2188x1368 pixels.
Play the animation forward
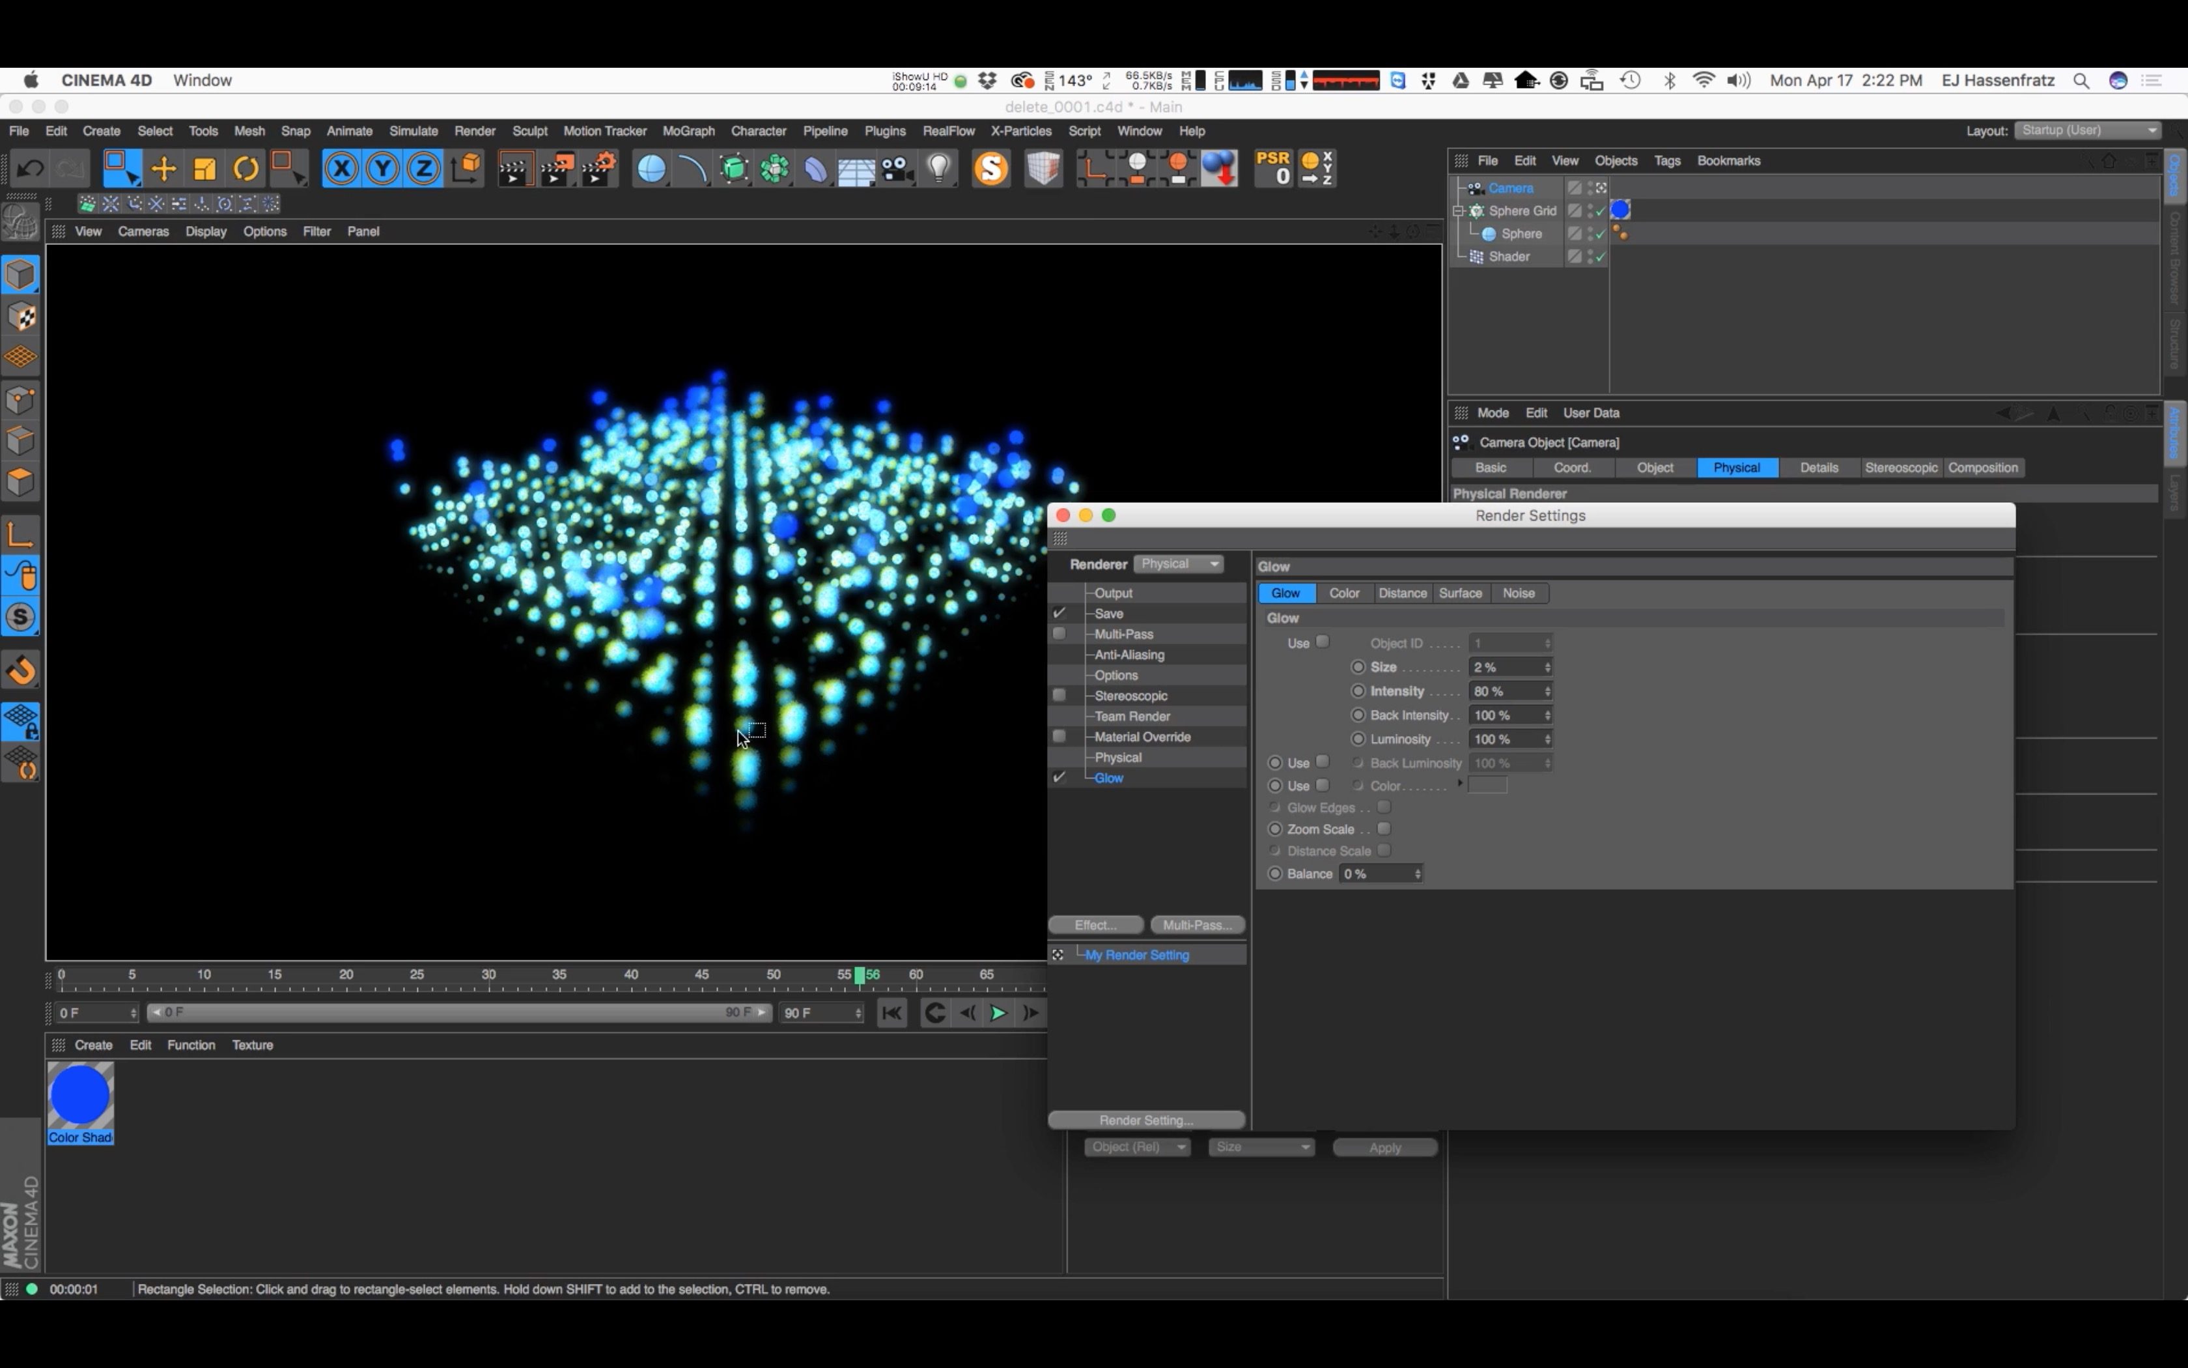coord(997,1014)
